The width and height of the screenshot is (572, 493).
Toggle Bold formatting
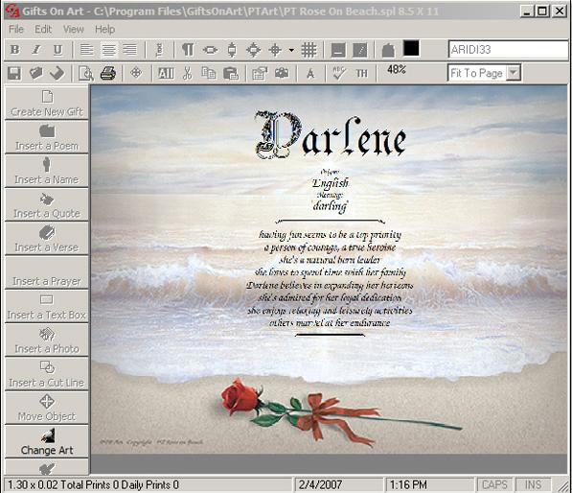click(15, 50)
